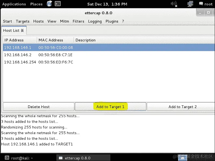The height and width of the screenshot is (161, 215).
Task: Select host row 192.168.146.1
Action: 109,48
